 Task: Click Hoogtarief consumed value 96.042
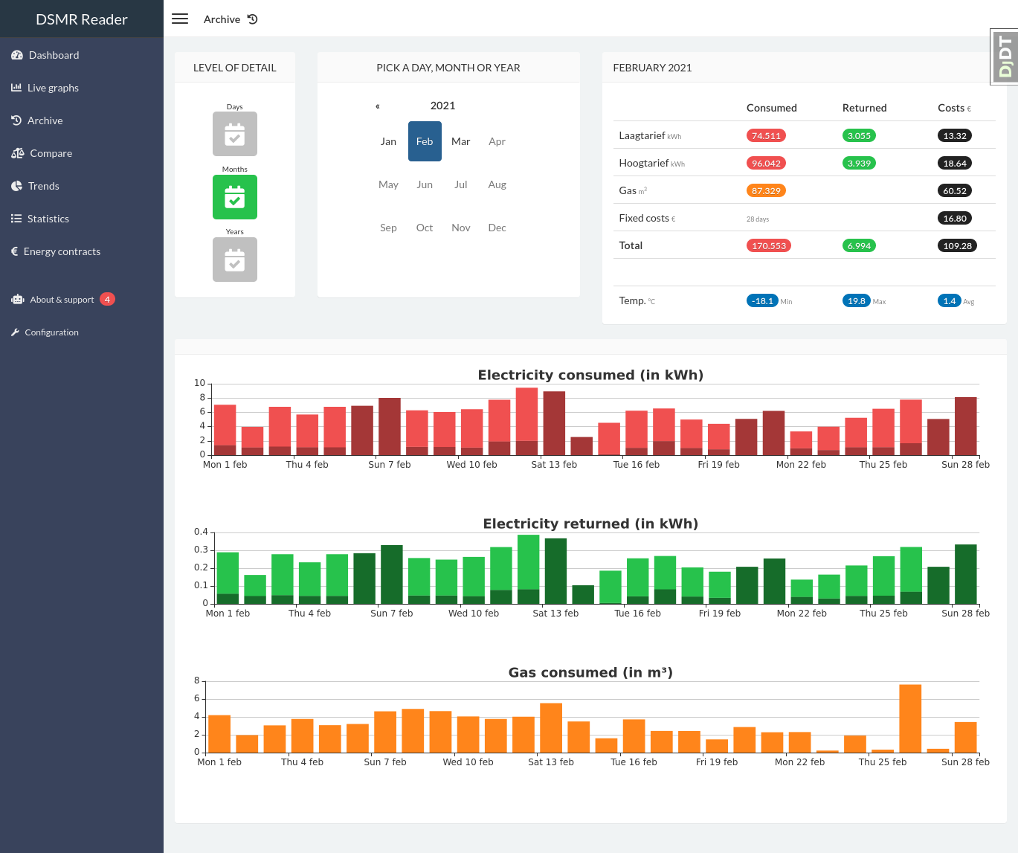click(766, 163)
